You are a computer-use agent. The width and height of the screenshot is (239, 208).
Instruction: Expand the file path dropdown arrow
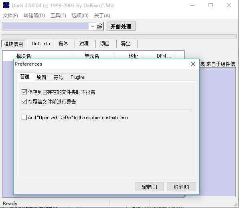(92, 26)
